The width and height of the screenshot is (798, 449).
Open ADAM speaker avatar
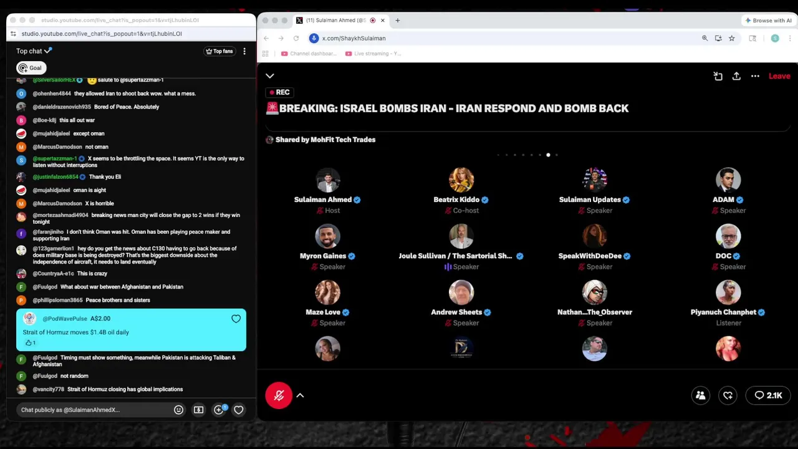[x=728, y=180]
